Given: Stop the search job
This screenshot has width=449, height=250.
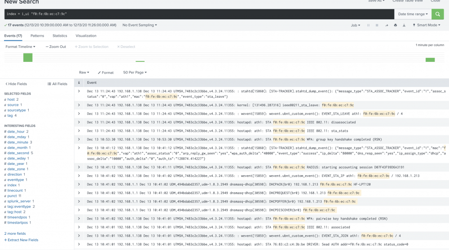Looking at the screenshot, I should (377, 26).
